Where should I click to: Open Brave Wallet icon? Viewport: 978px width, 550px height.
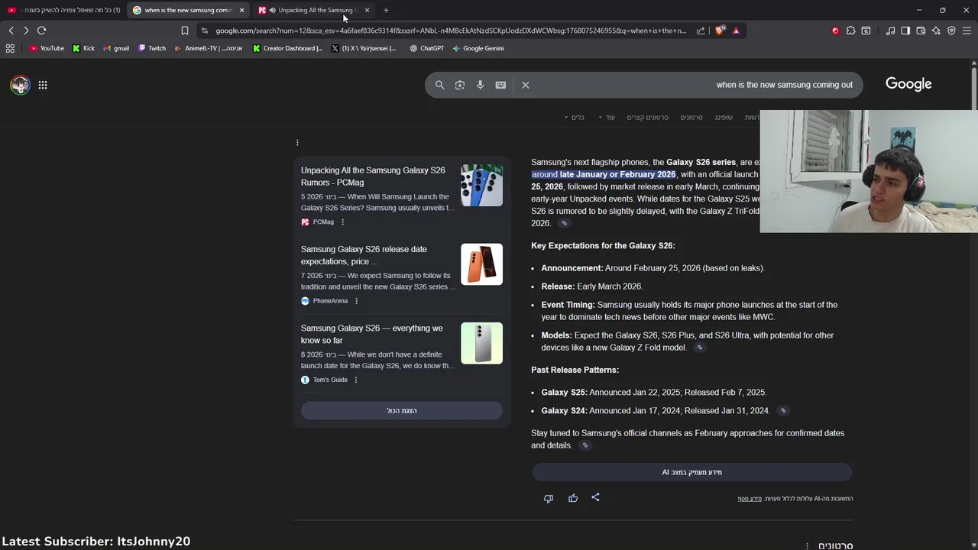[x=921, y=31]
